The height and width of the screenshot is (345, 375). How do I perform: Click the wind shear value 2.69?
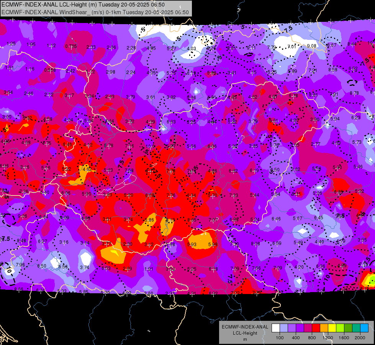(127, 268)
